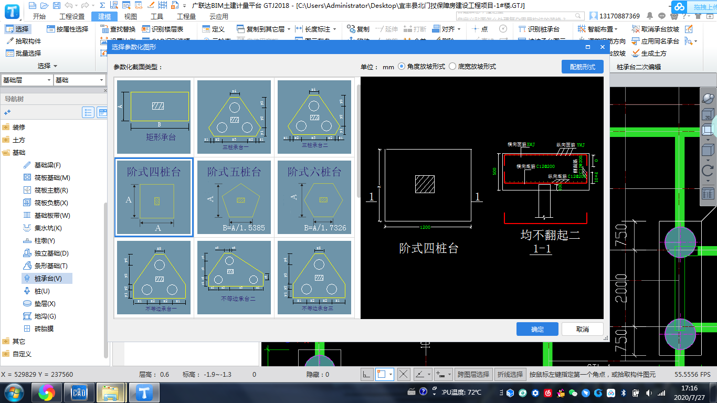Click the orbit sphere icon on right toolbar
Viewport: 717px width, 403px height.
click(708, 98)
